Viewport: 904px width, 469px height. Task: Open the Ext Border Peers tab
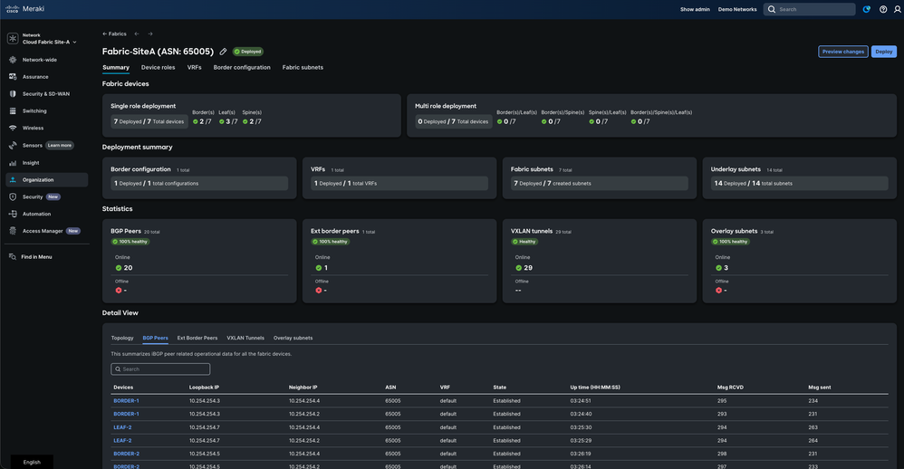(x=197, y=338)
